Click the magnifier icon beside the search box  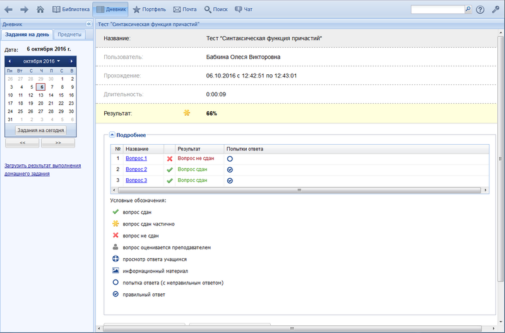point(468,9)
